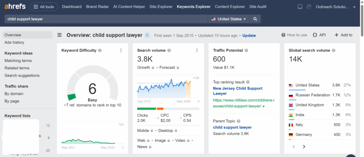Open the United States country dropdown
The image size is (364, 157).
[x=229, y=19]
